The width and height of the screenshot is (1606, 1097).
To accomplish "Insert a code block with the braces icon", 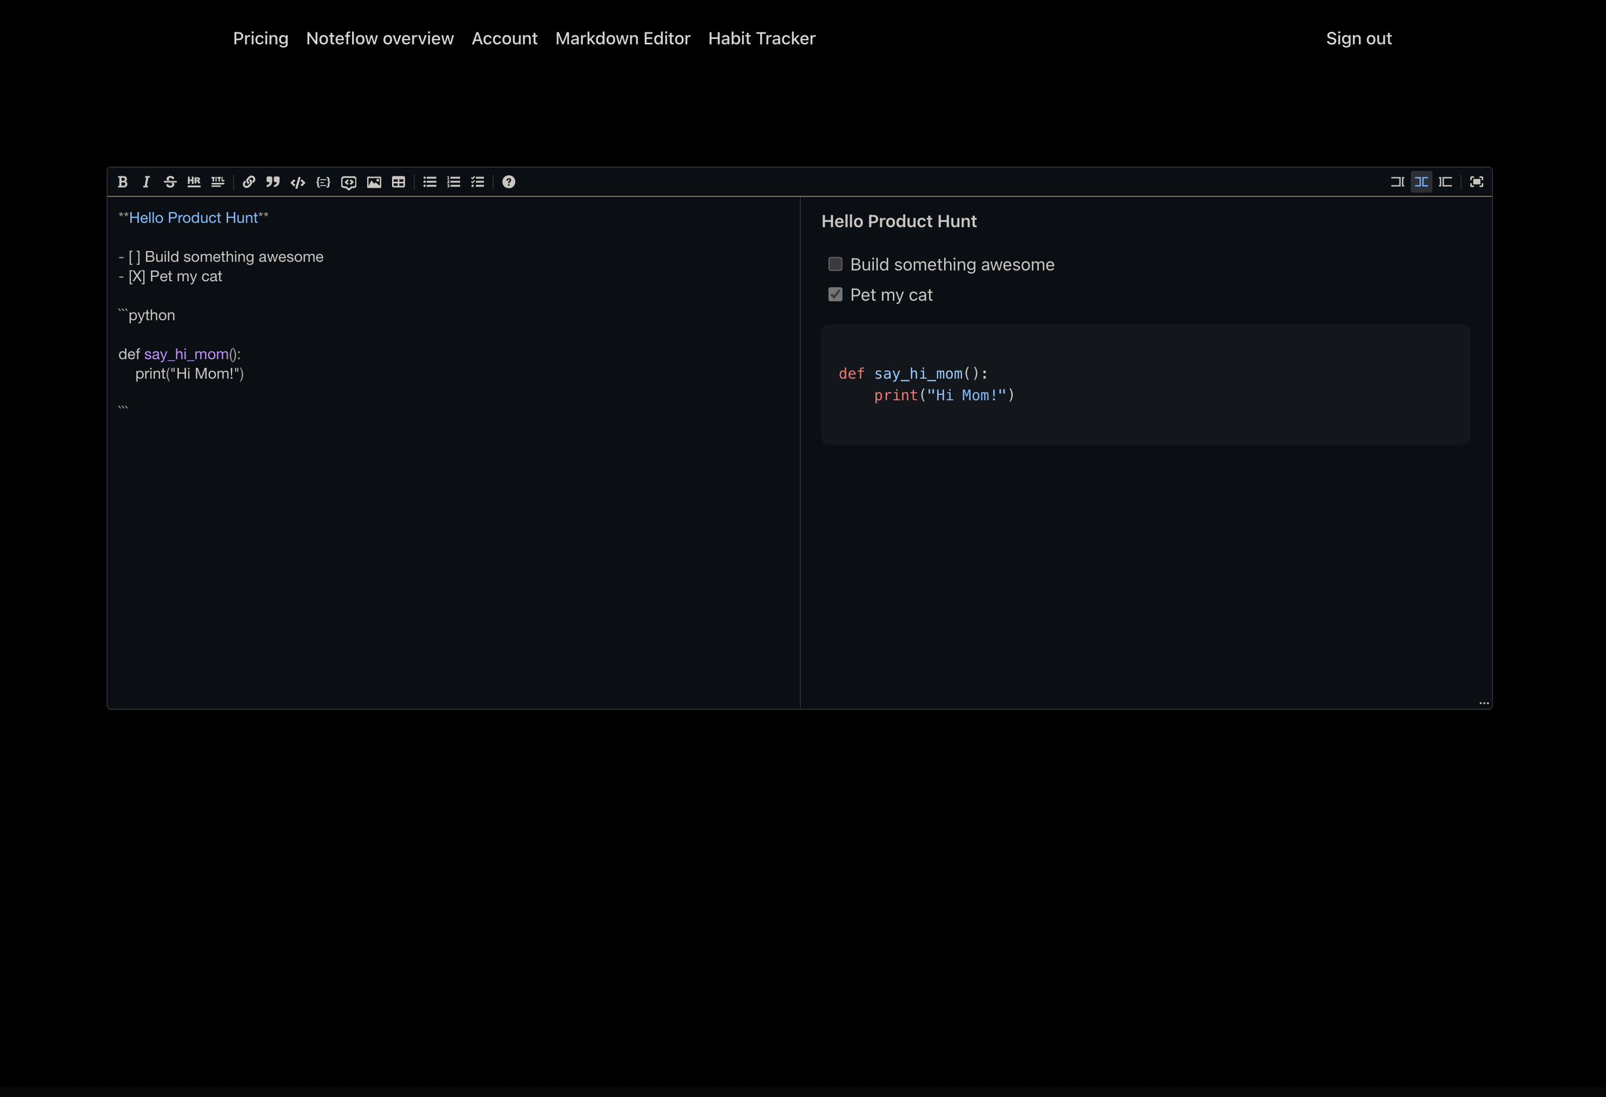I will pos(323,182).
